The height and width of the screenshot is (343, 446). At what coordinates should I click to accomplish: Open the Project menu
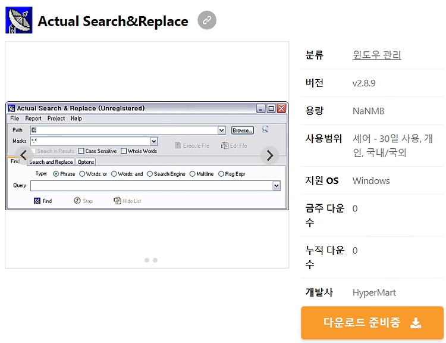(x=56, y=119)
